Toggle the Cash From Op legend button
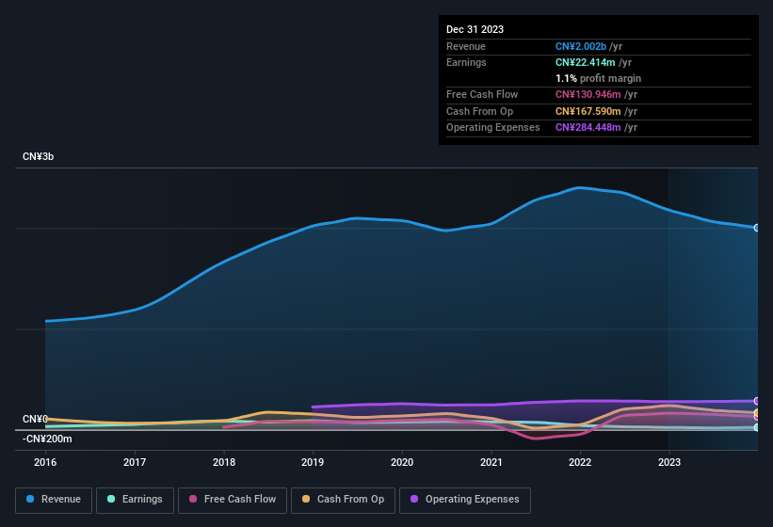The height and width of the screenshot is (527, 773). click(x=343, y=500)
